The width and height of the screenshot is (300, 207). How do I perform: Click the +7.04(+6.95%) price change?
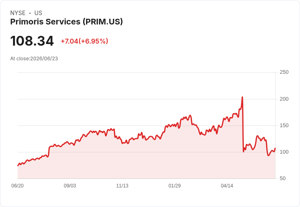point(84,41)
